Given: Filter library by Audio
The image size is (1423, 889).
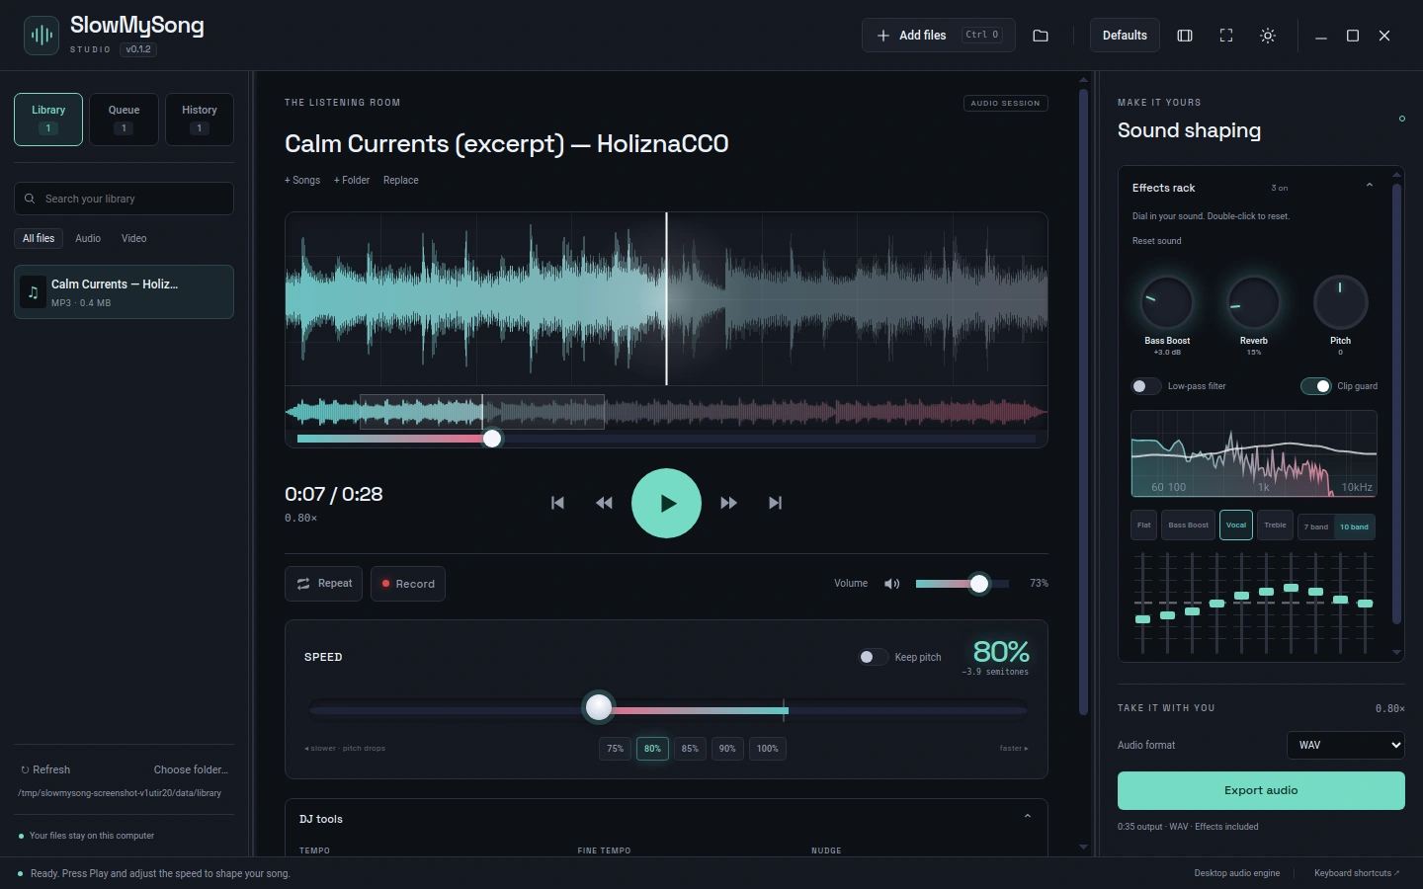Looking at the screenshot, I should pyautogui.click(x=88, y=238).
